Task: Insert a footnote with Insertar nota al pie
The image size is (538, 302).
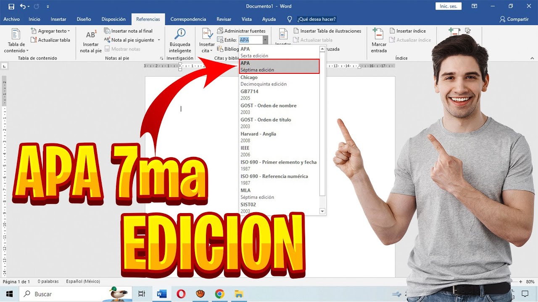Action: pos(91,41)
